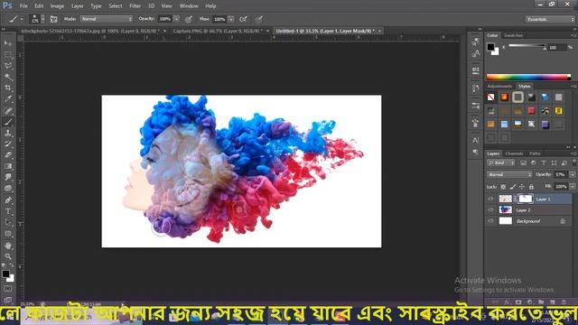Switch to the Adjustments tab

click(x=499, y=87)
